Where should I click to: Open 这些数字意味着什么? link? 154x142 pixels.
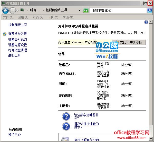[x=86, y=116]
